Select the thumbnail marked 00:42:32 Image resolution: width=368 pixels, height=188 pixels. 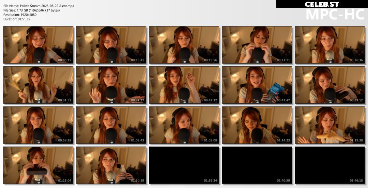coord(184,85)
